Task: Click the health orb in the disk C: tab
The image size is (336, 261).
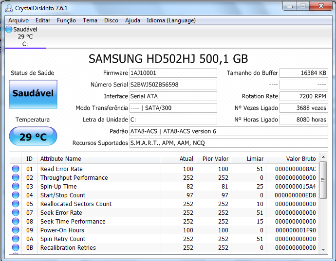Action: coord(9,30)
